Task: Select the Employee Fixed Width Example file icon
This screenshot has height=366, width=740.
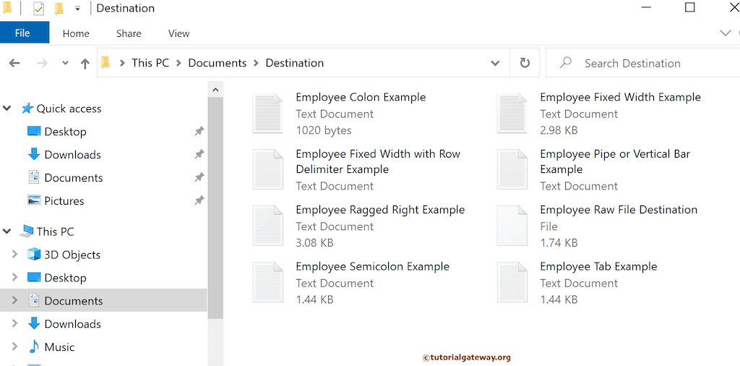Action: 512,113
